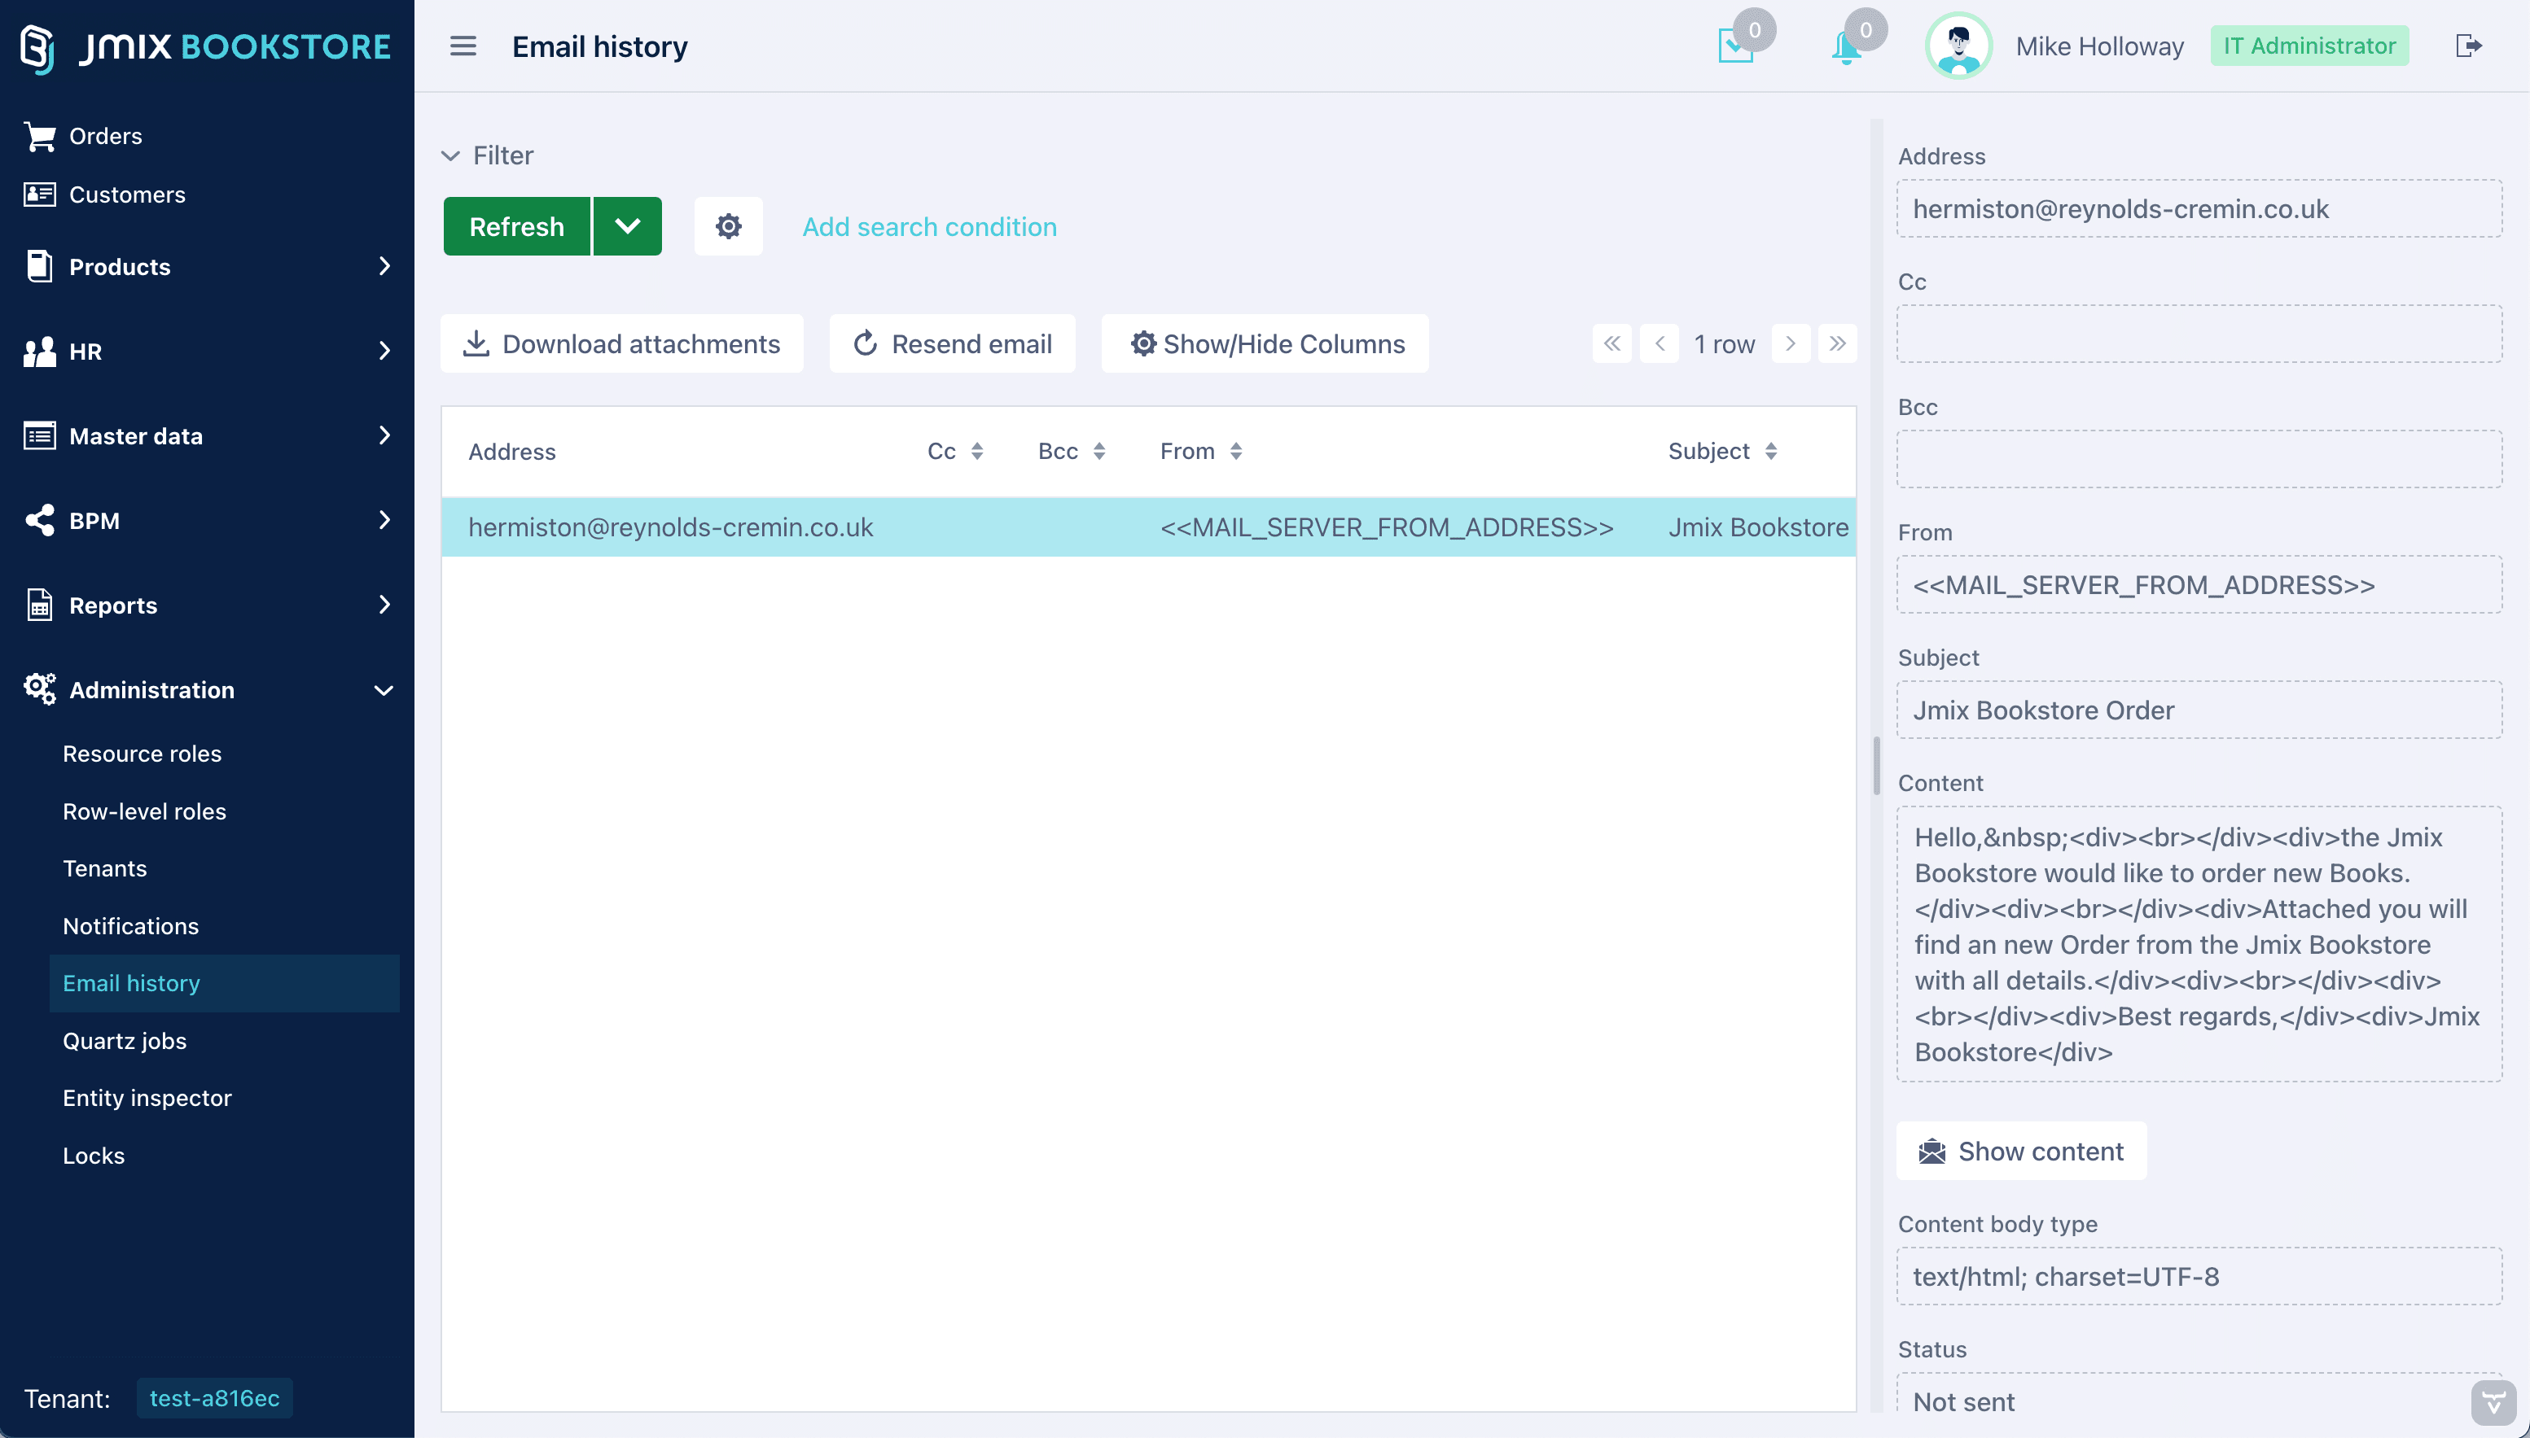Click the Reports document icon
This screenshot has width=2530, height=1438.
coord(40,605)
